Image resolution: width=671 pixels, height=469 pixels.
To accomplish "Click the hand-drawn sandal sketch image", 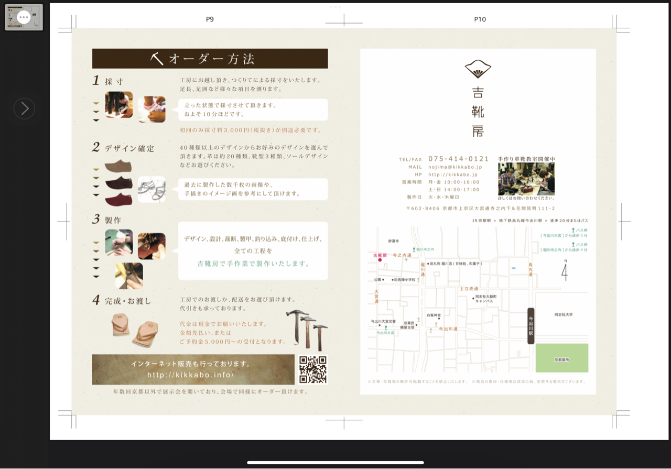I will click(151, 189).
